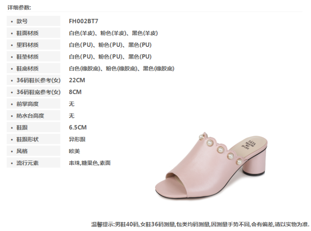Select the 里料材质 label cell
The image size is (311, 231).
point(33,45)
